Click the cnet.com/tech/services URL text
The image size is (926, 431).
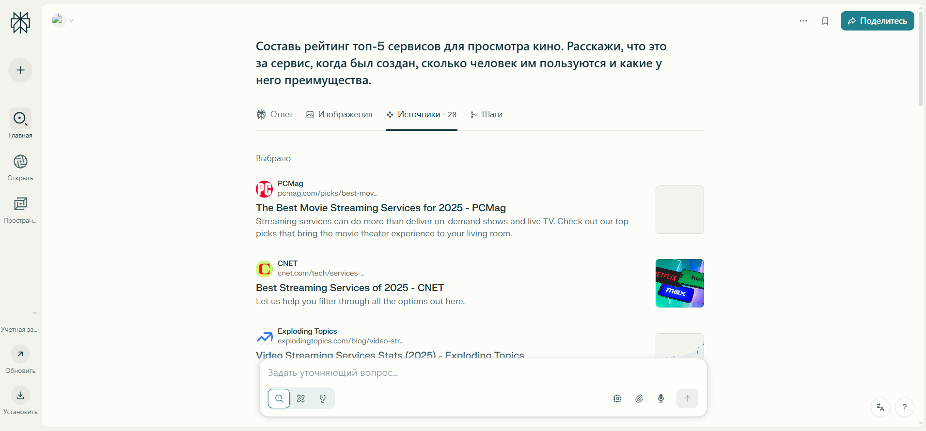click(321, 273)
